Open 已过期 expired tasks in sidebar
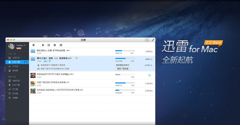The image size is (240, 125). pos(15,93)
